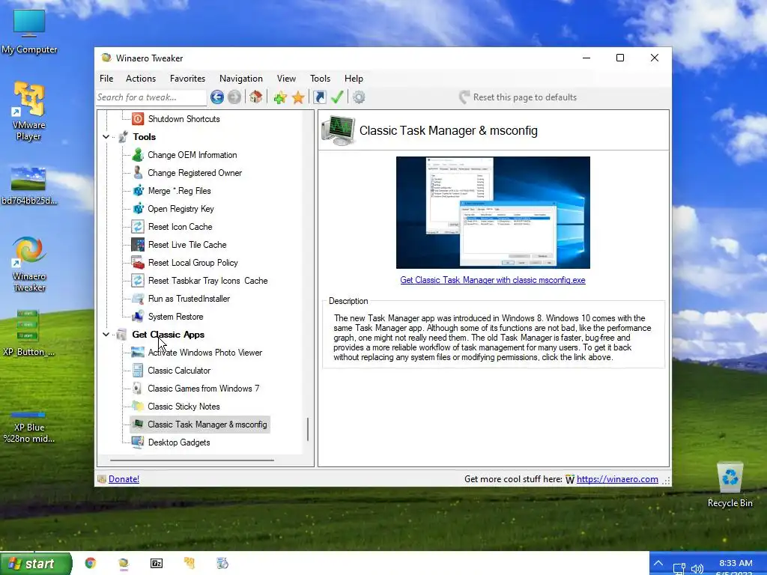Click the Recycle Bin desktop icon

730,485
